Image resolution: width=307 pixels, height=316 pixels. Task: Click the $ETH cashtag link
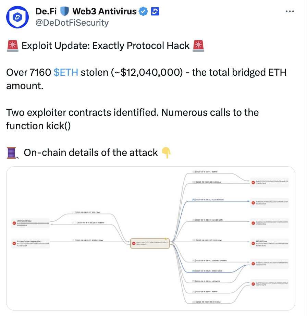[66, 72]
